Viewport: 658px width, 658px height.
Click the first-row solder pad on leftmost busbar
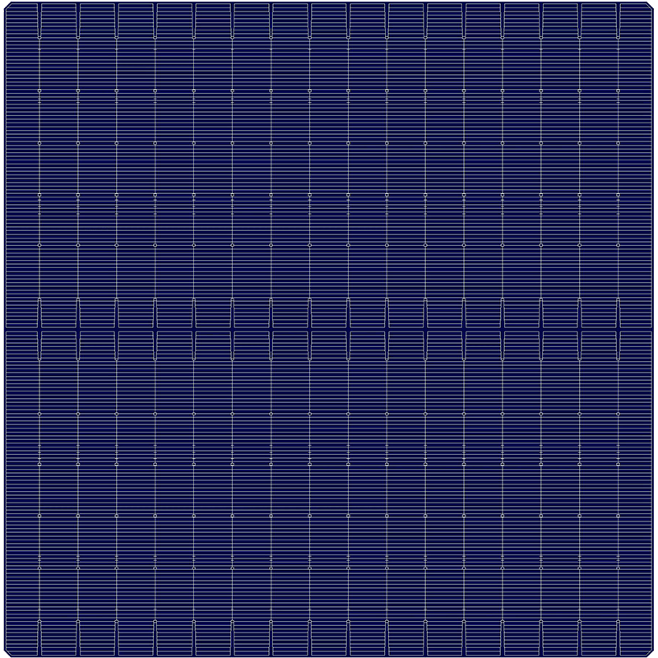click(x=39, y=90)
